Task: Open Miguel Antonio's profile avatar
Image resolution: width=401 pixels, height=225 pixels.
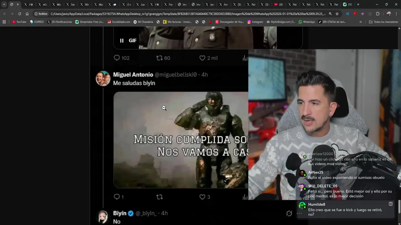Action: pyautogui.click(x=103, y=78)
